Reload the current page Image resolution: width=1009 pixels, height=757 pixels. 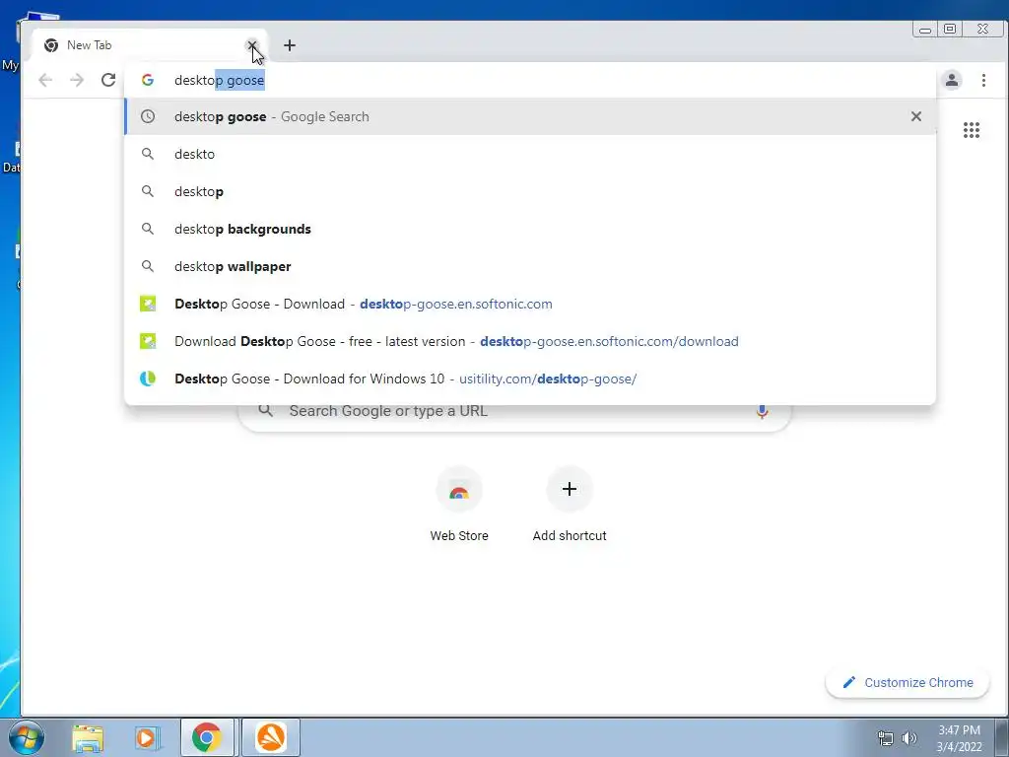[x=108, y=80]
